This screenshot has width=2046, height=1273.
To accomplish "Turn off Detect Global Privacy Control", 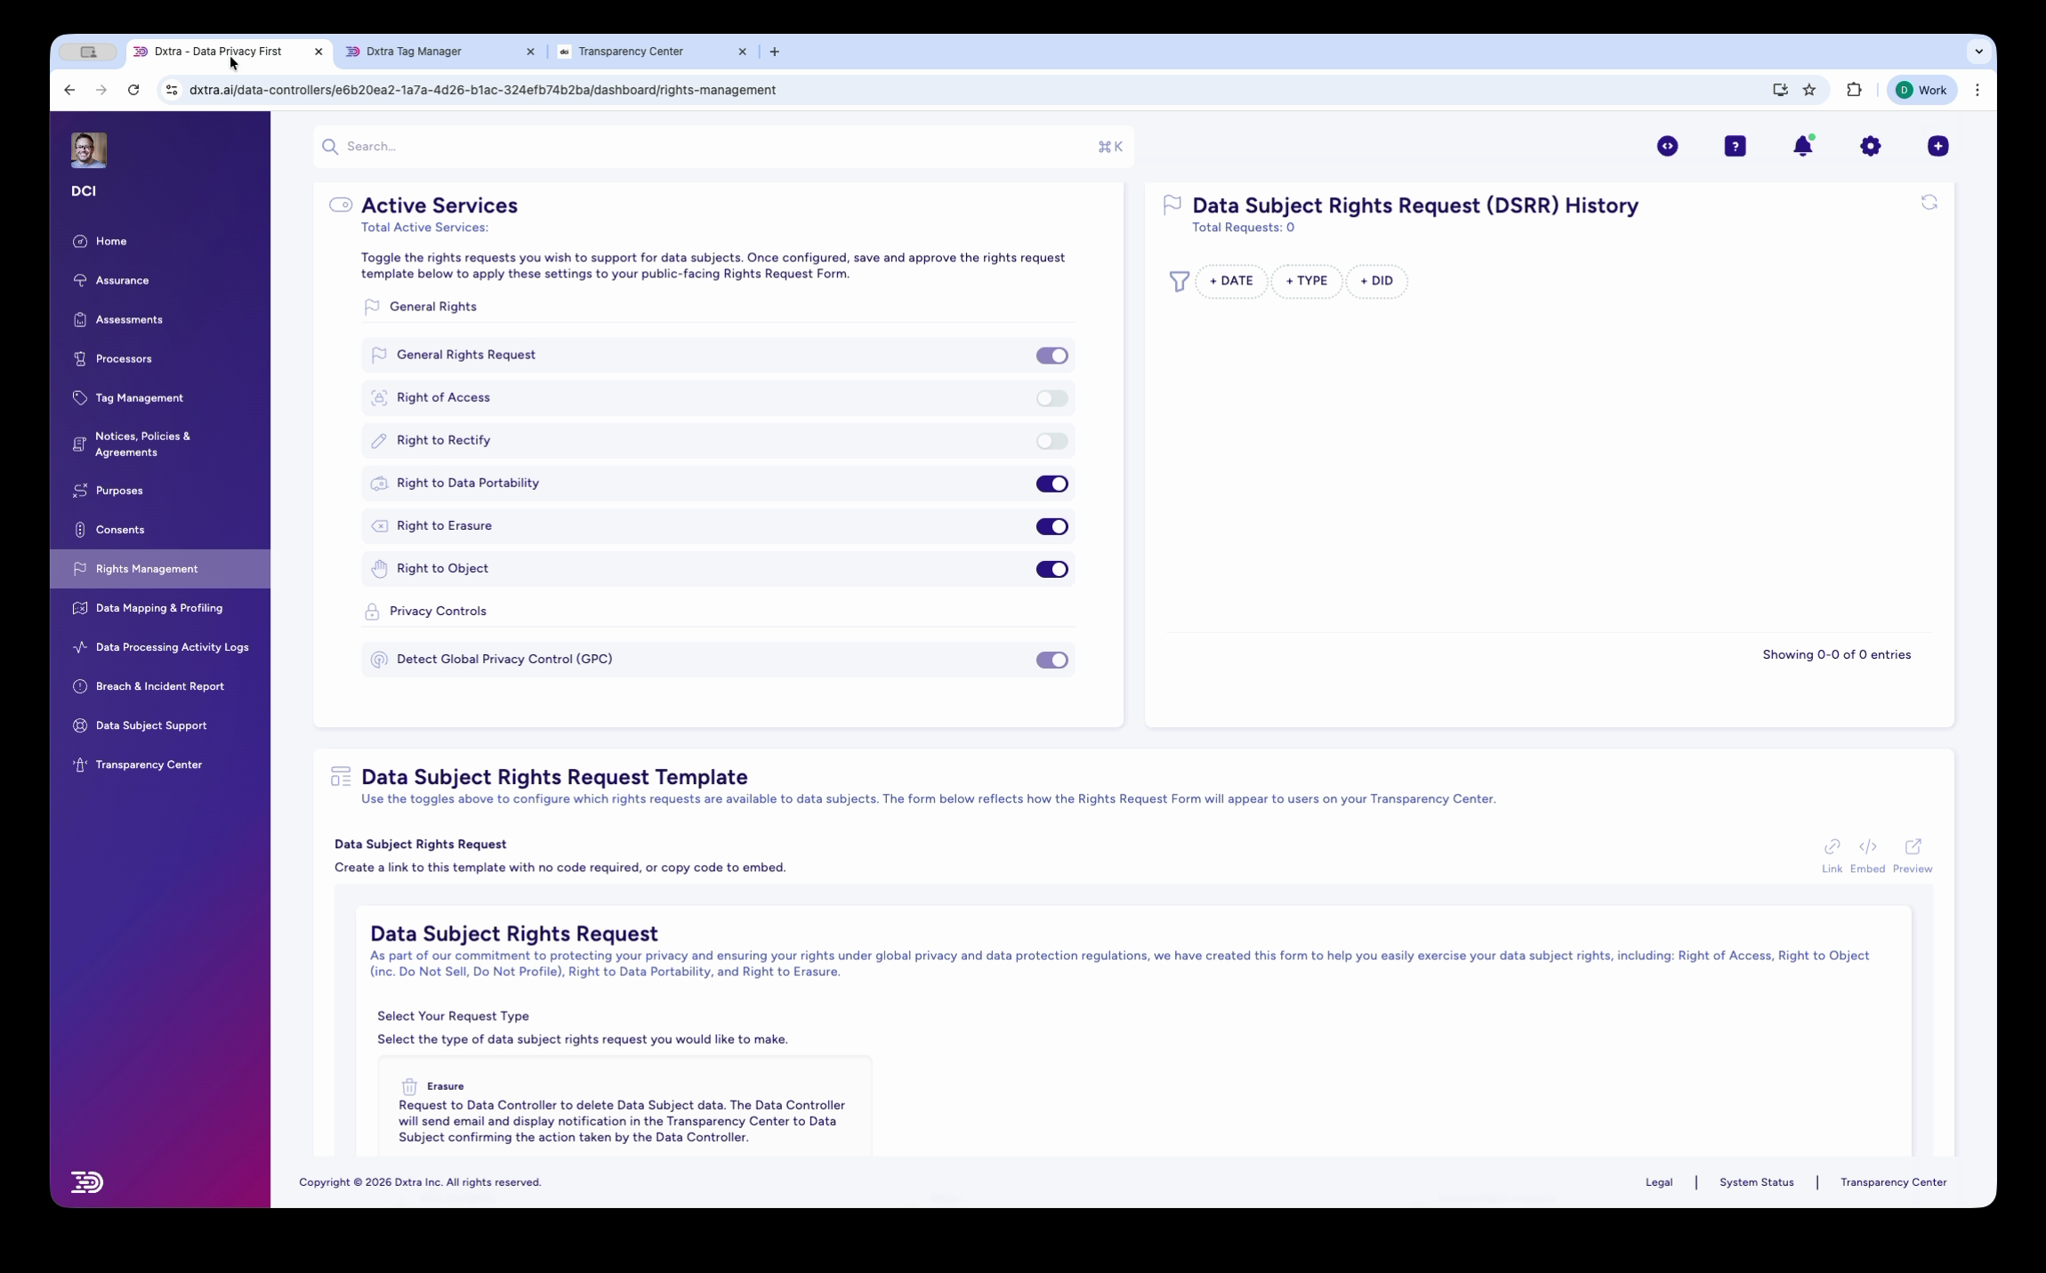I will point(1051,660).
